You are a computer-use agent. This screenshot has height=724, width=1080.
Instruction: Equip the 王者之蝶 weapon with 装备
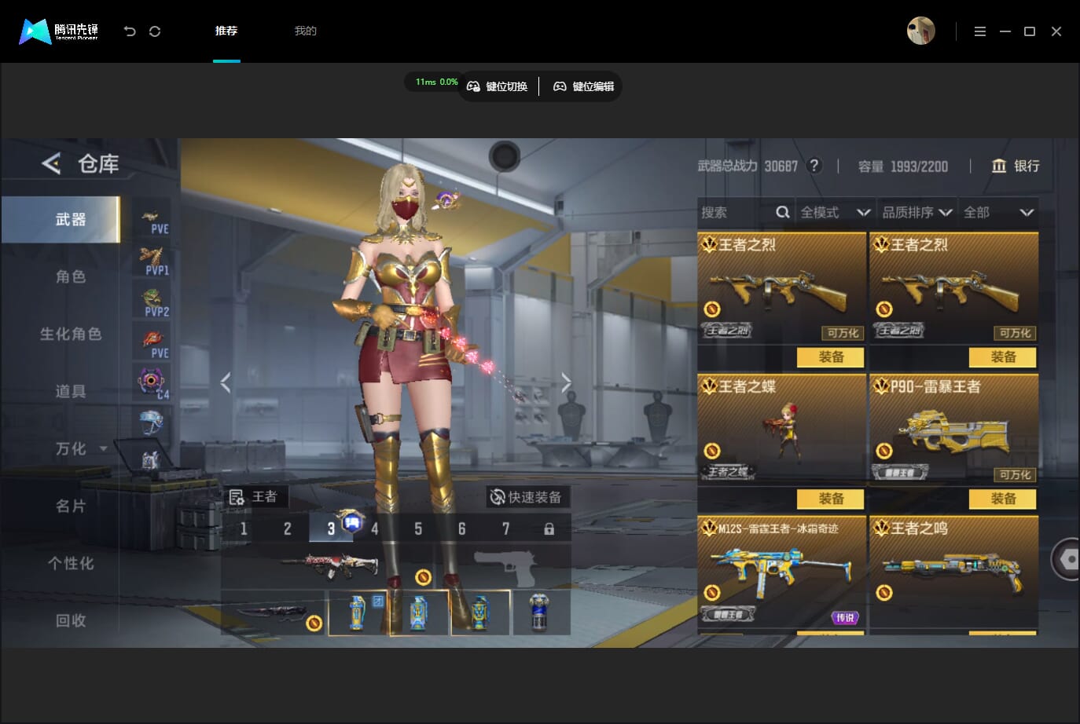(x=830, y=499)
